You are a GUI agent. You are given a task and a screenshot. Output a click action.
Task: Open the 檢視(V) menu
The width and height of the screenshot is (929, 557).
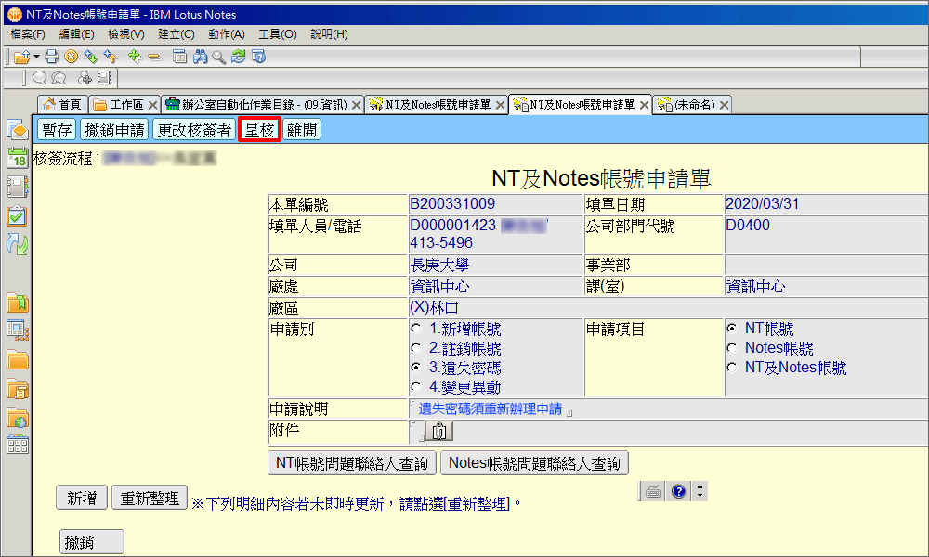point(126,34)
